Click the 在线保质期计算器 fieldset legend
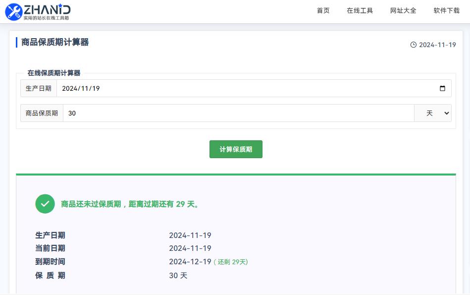This screenshot has width=470, height=295. point(54,73)
